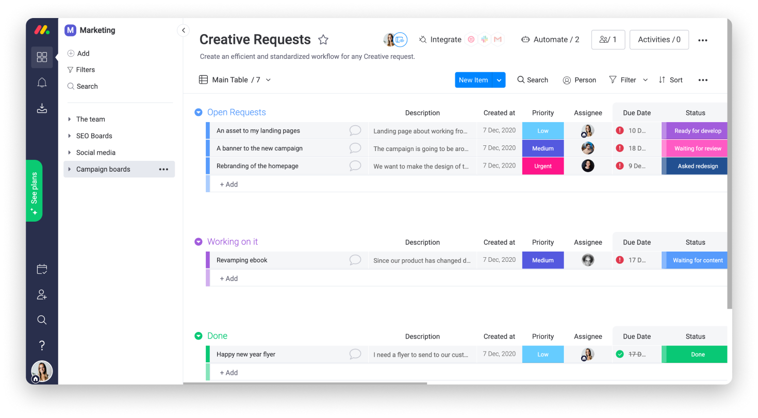Click assignee avatar for Rebranding of the homepage
This screenshot has width=758, height=418.
tap(588, 166)
